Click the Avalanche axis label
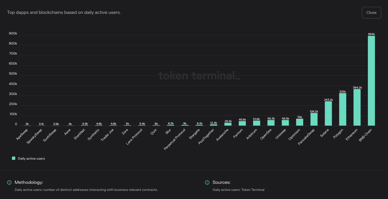Screen dimensions: 388x199 (x=222, y=135)
